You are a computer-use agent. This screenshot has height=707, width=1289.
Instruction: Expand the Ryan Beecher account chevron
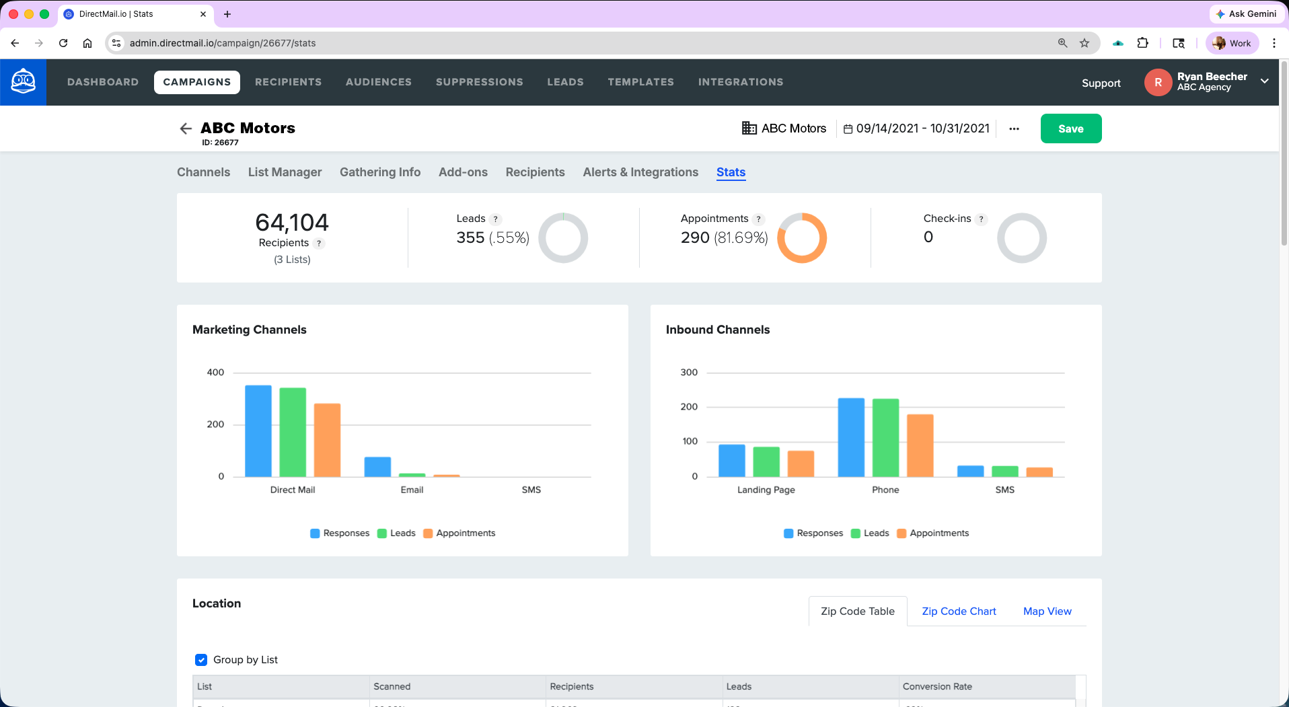[1265, 81]
